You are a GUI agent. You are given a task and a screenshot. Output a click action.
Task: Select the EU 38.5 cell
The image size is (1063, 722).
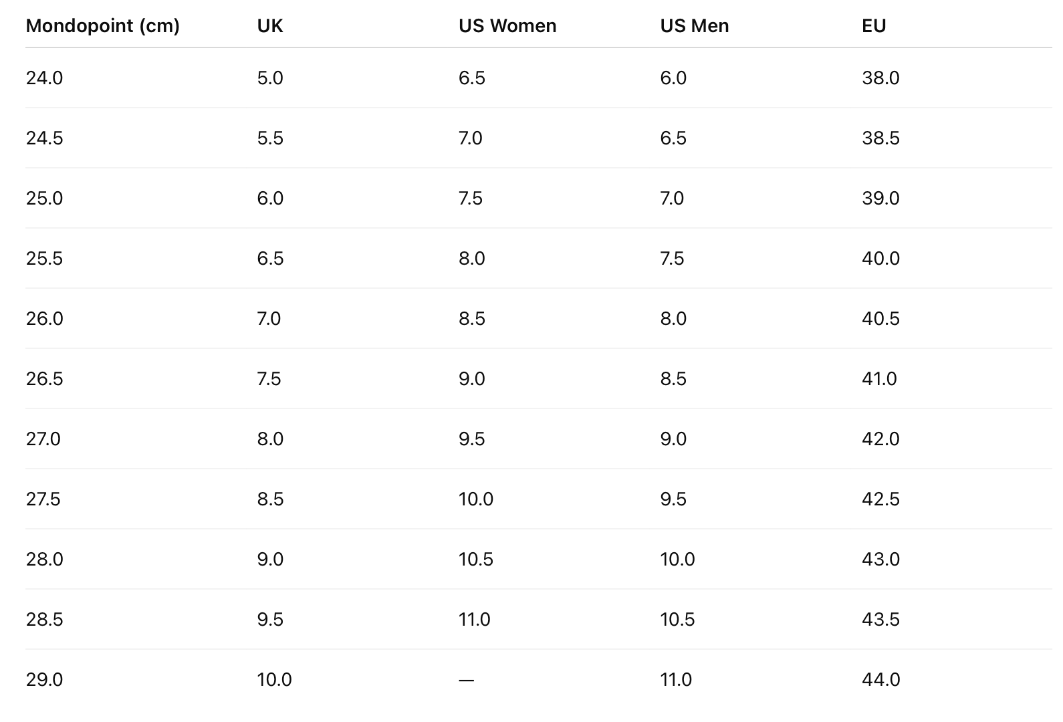click(880, 138)
